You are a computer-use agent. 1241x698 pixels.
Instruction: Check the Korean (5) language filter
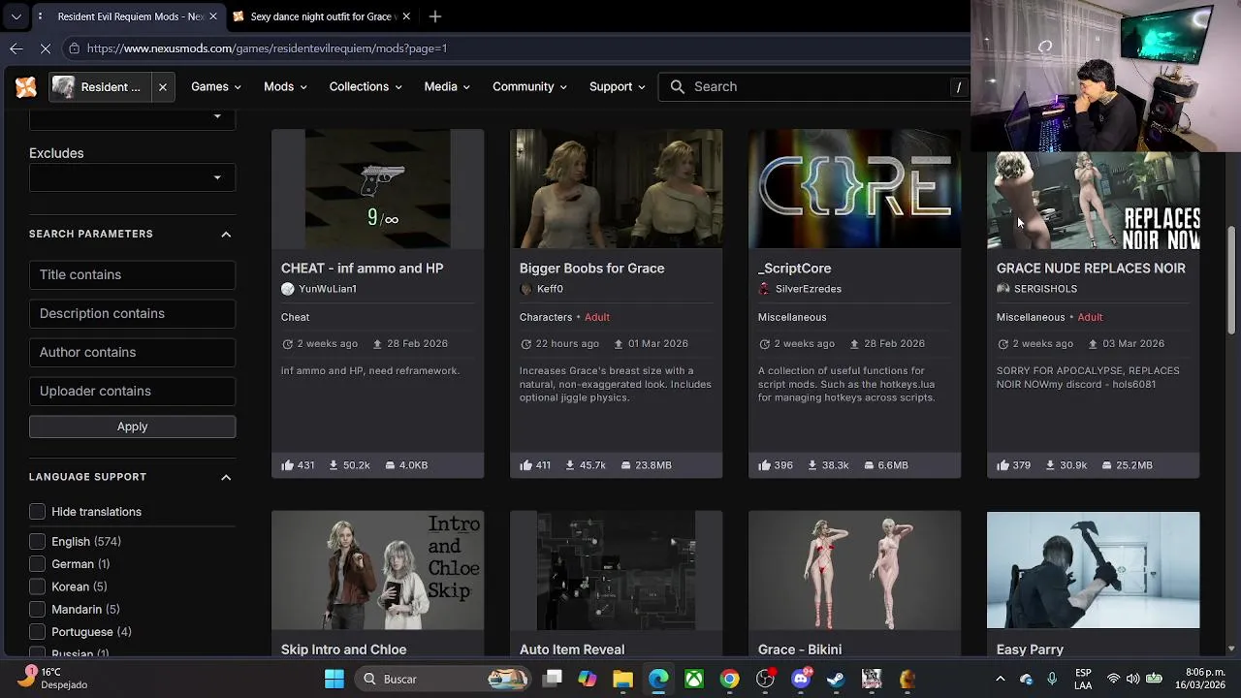pos(37,587)
